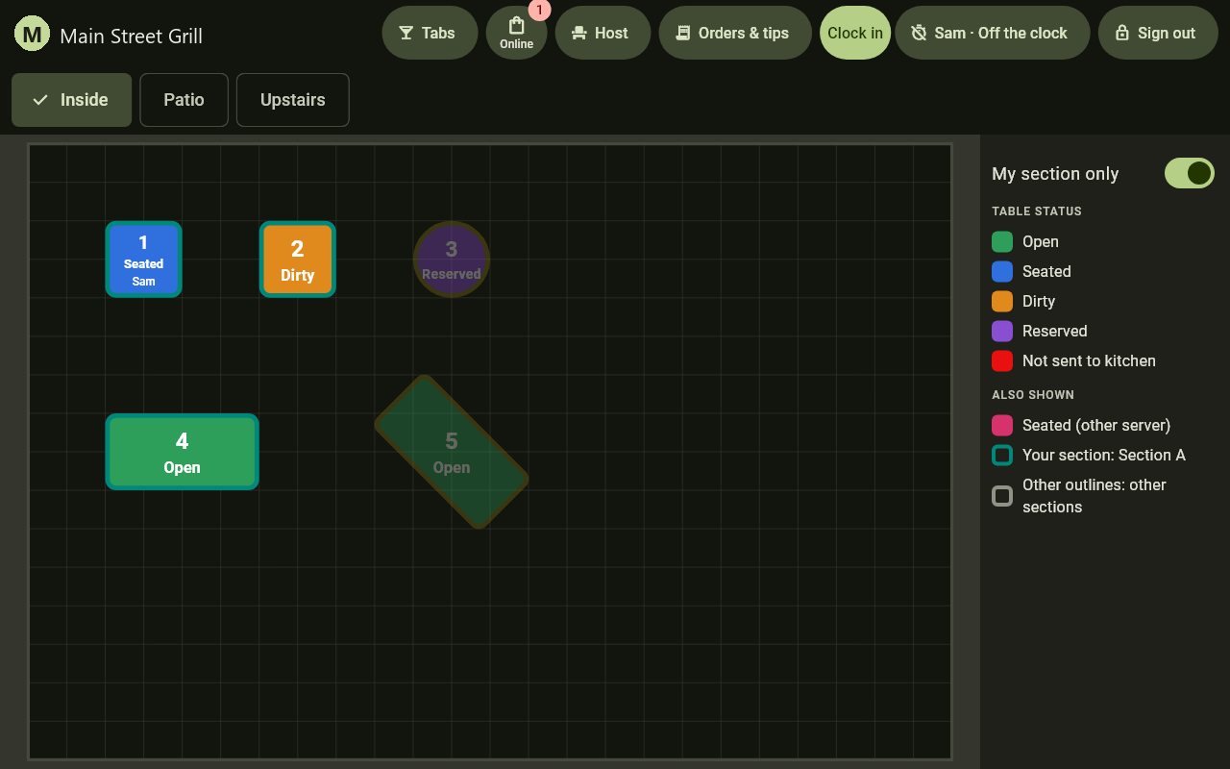Click the Other outlines: other sections label
This screenshot has width=1230, height=769.
click(1095, 496)
